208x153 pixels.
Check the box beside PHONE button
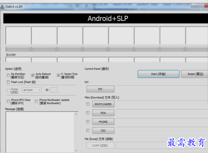click(x=88, y=122)
